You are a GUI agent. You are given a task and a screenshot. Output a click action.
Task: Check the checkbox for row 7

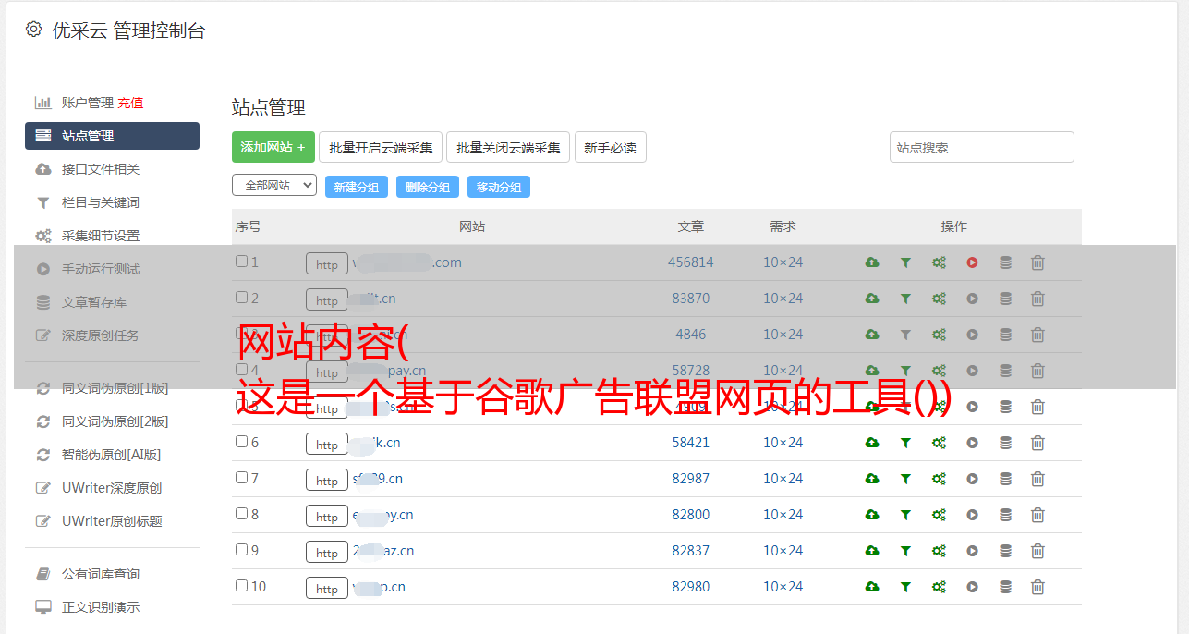(x=241, y=478)
